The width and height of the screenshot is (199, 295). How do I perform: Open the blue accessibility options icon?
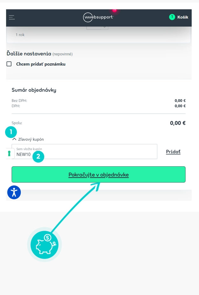tap(14, 193)
